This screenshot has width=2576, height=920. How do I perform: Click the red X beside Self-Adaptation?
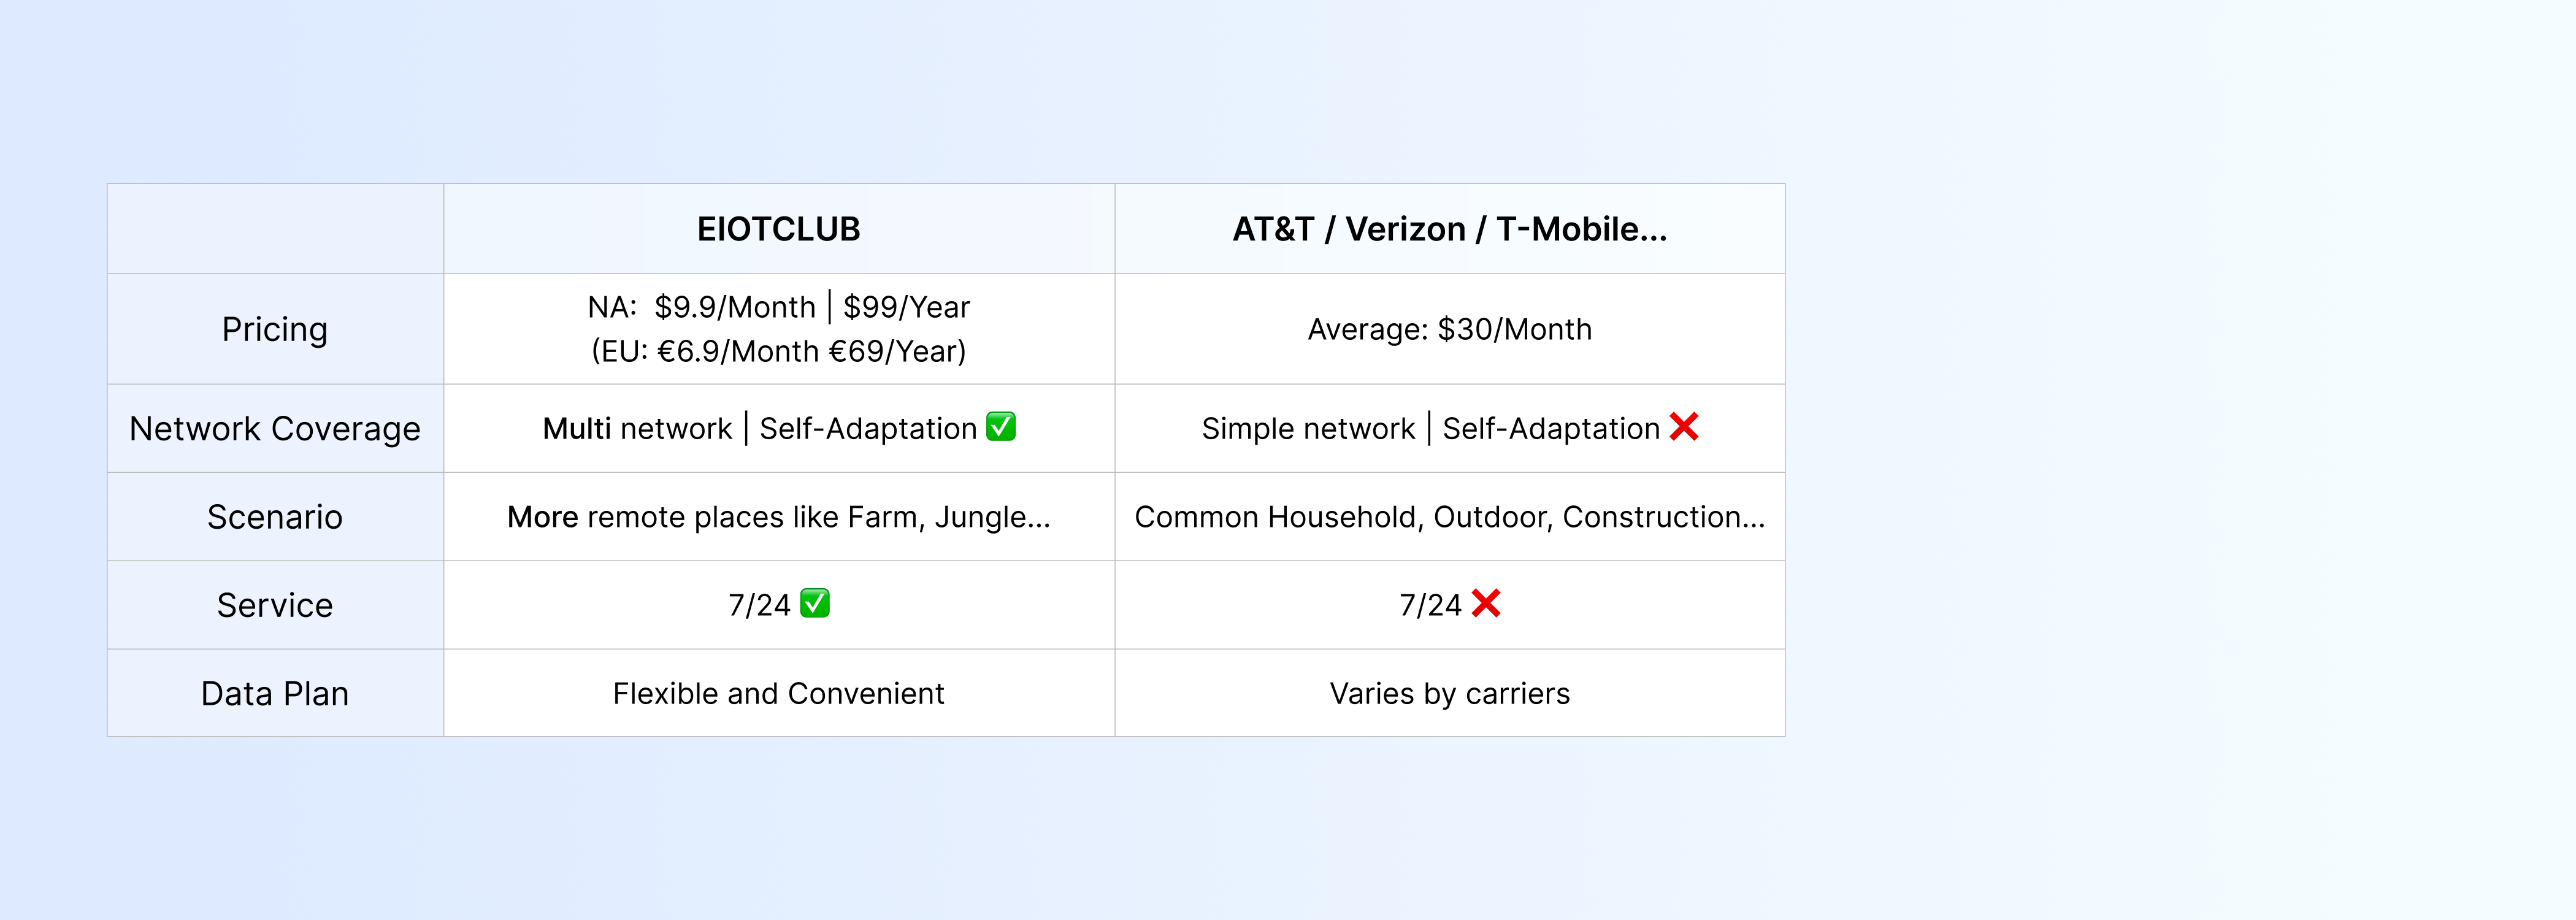[1684, 427]
